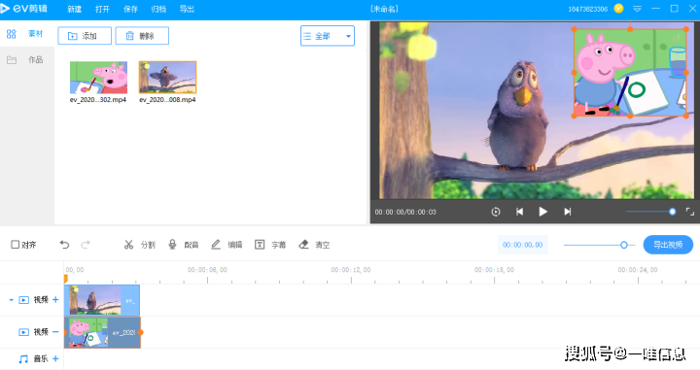Open the title bar dropdown menu icon

tap(637, 9)
